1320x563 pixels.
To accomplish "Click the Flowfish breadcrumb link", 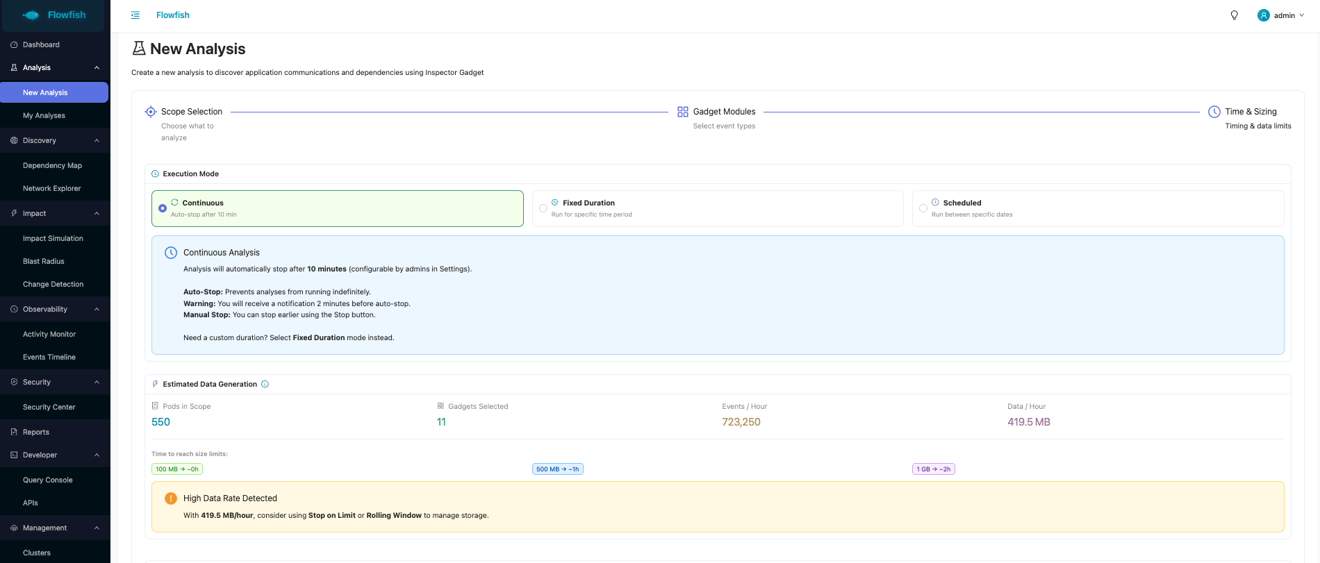I will 172,15.
